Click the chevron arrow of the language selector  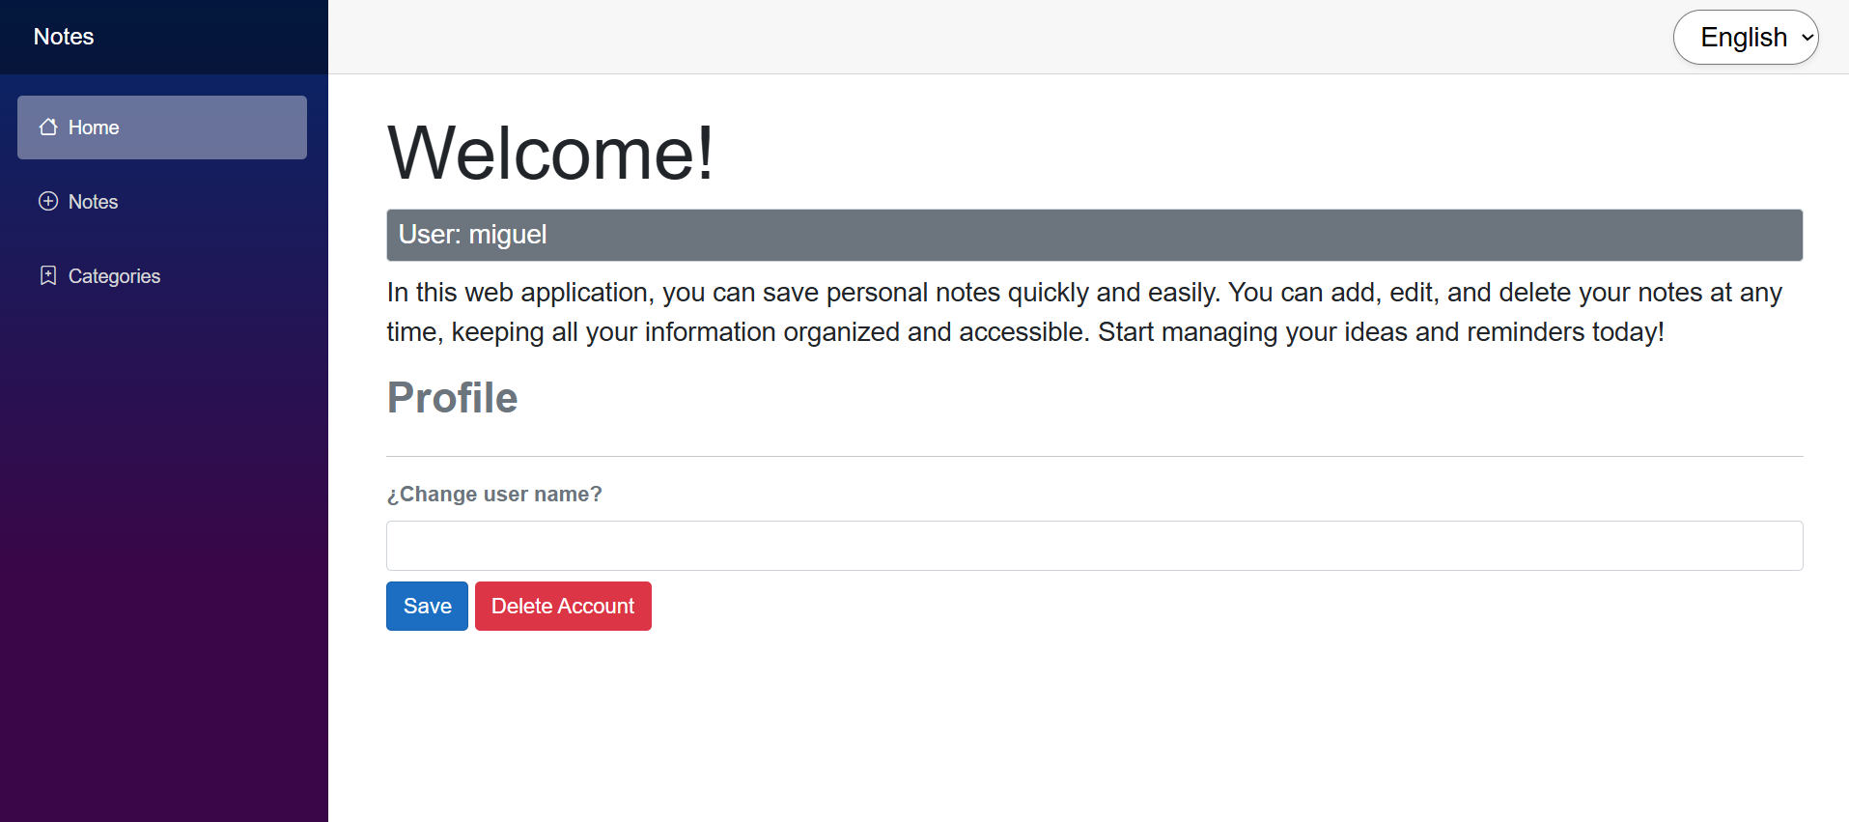(x=1807, y=38)
